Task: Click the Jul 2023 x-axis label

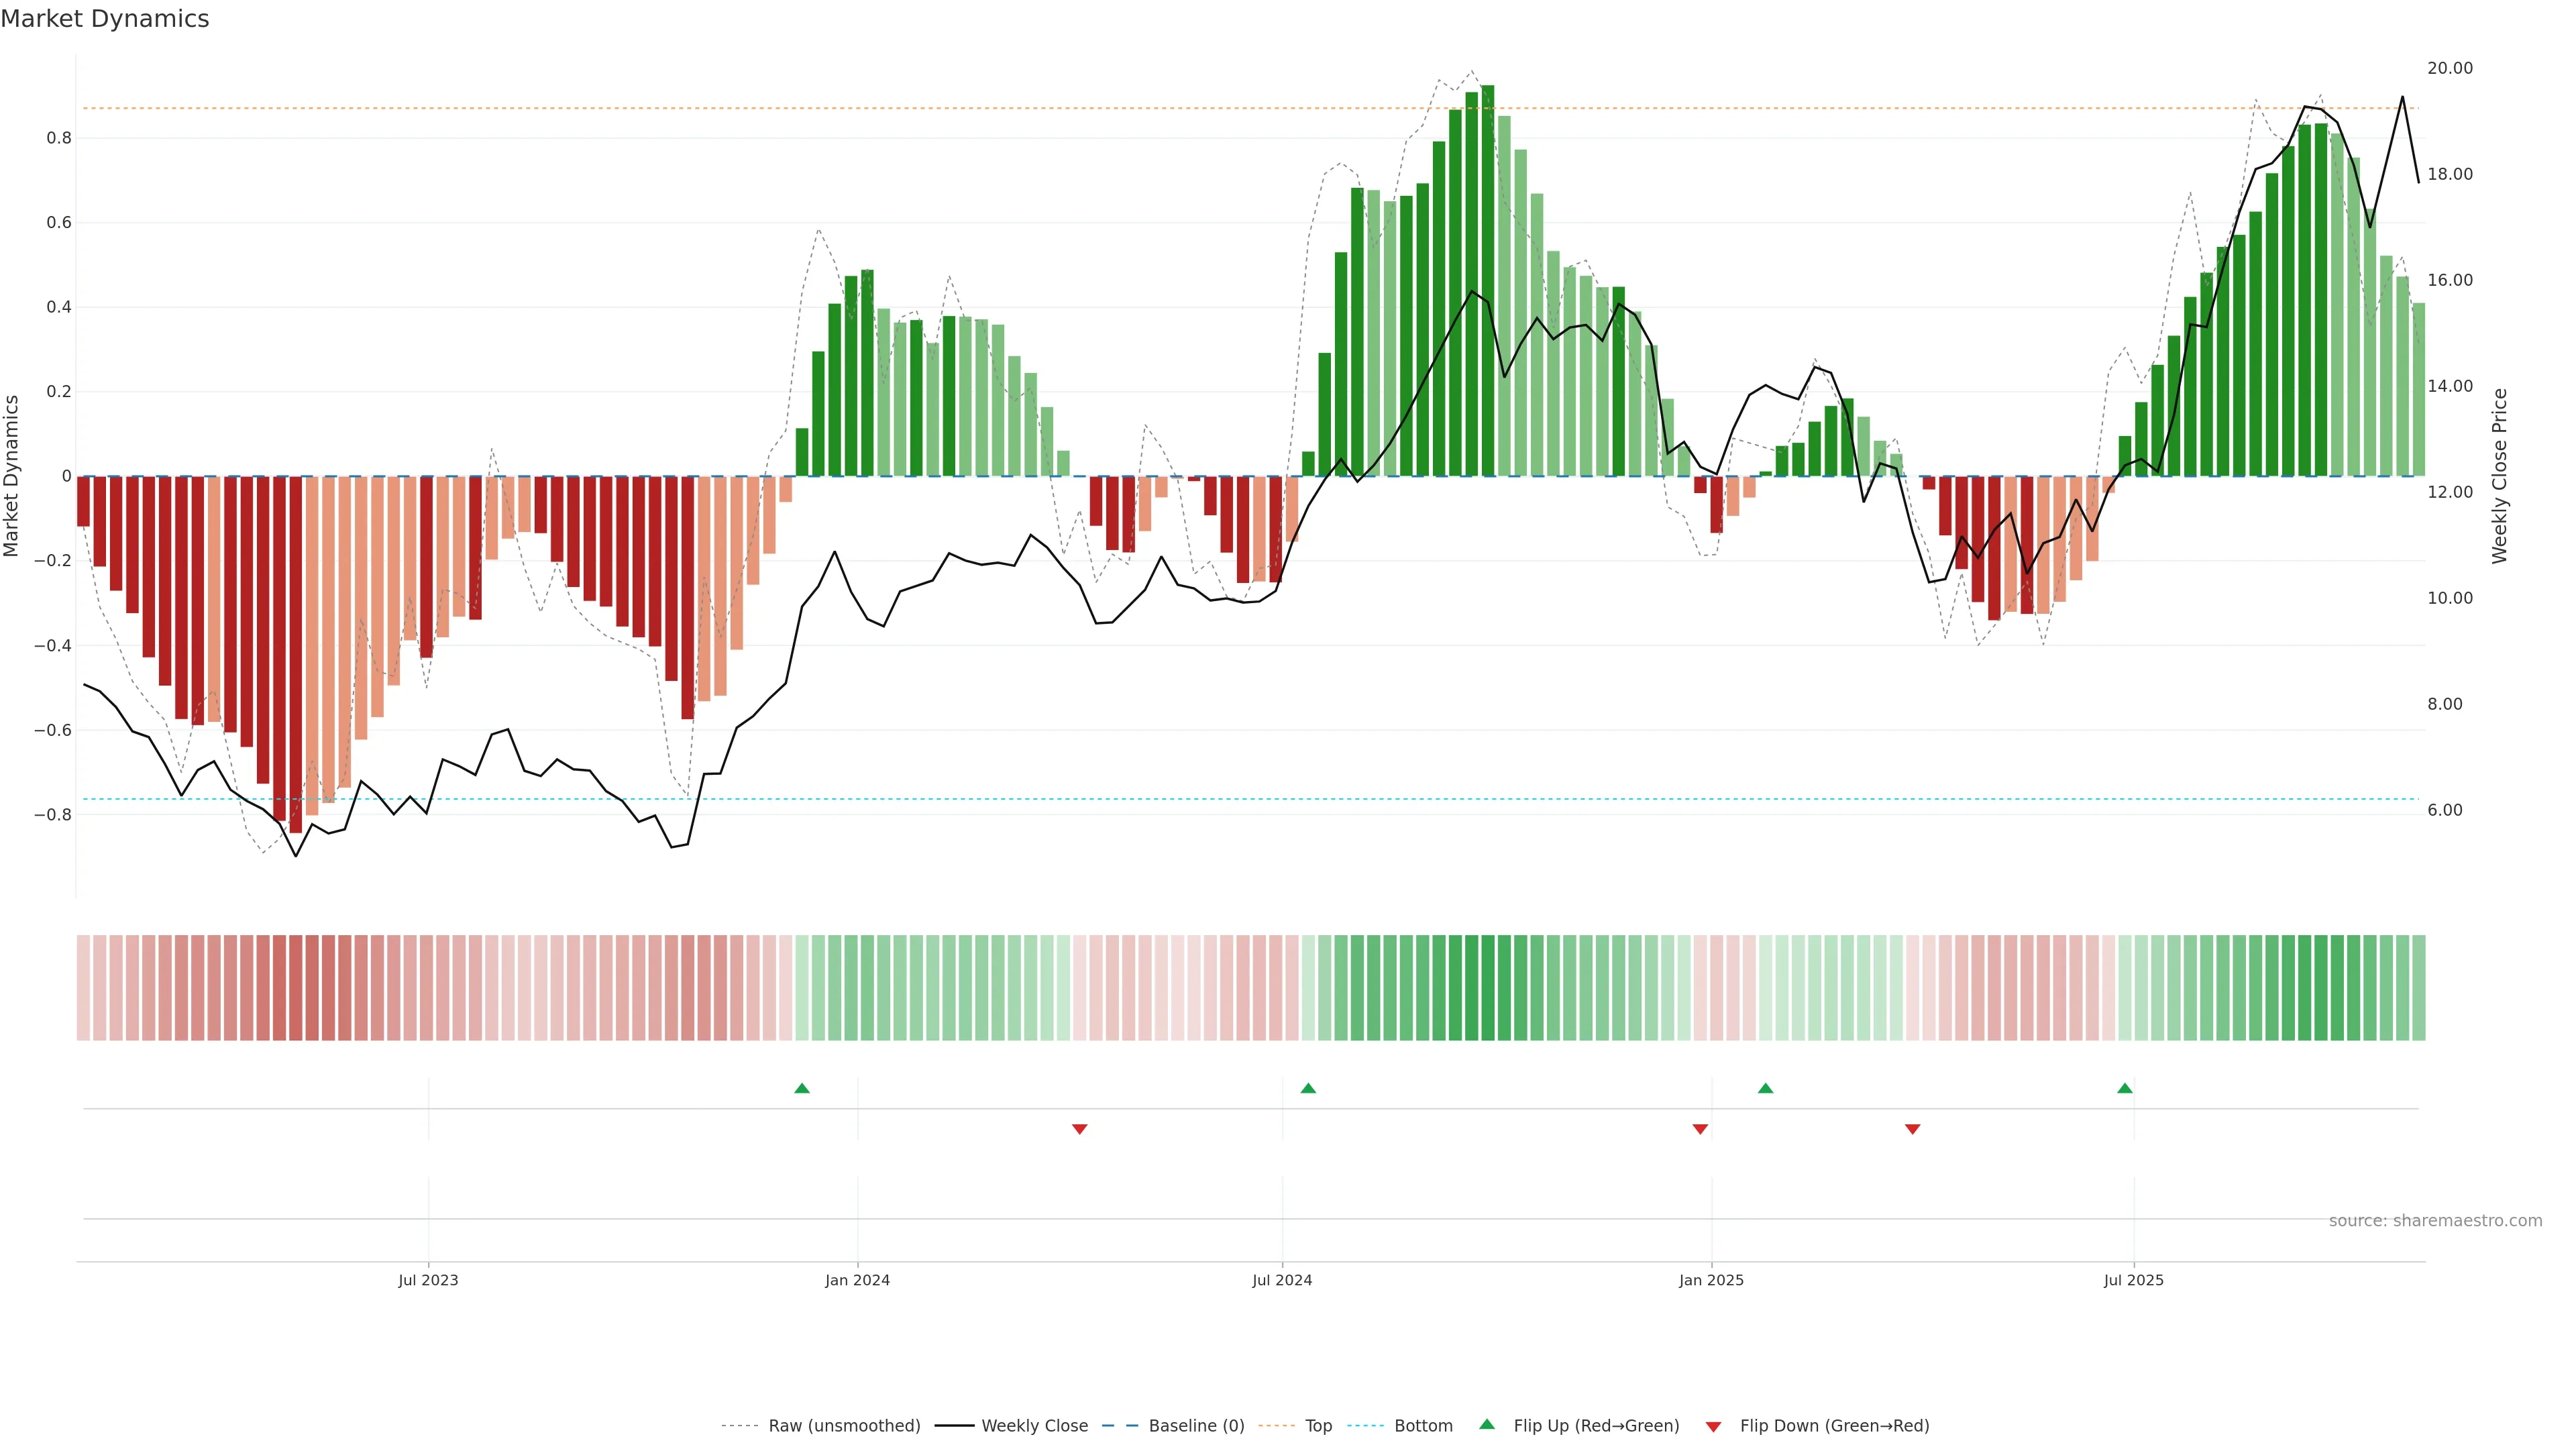Action: (x=428, y=1280)
